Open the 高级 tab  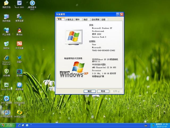pyautogui.click(x=86, y=19)
